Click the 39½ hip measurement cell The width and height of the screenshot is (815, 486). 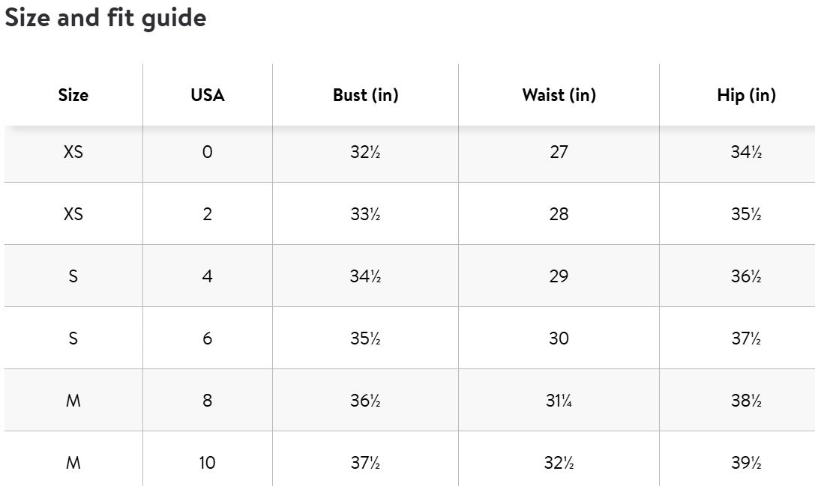(746, 463)
